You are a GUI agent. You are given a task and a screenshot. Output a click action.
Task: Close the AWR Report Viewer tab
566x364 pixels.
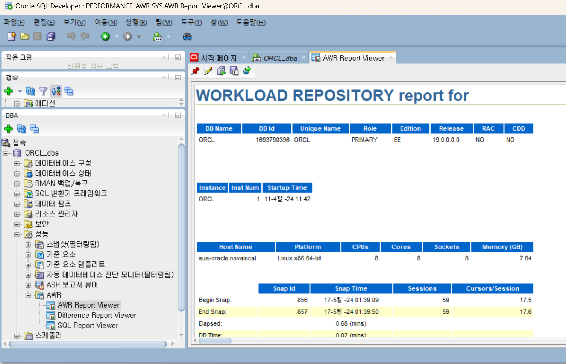point(391,57)
